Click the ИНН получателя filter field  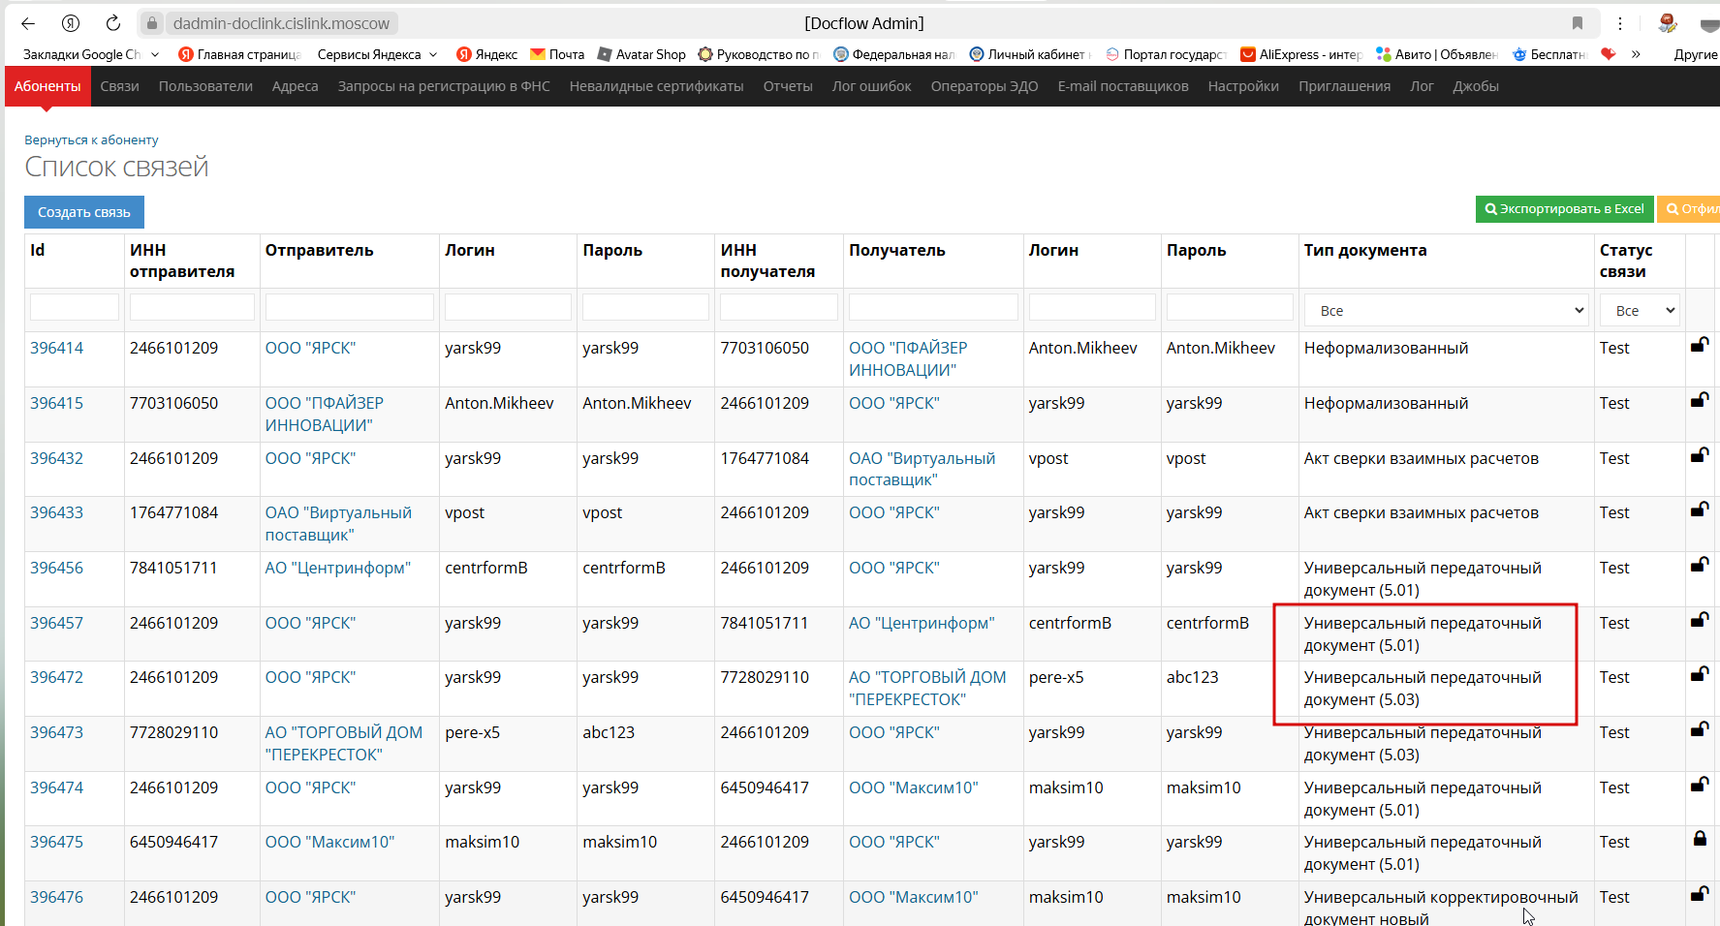pyautogui.click(x=779, y=307)
